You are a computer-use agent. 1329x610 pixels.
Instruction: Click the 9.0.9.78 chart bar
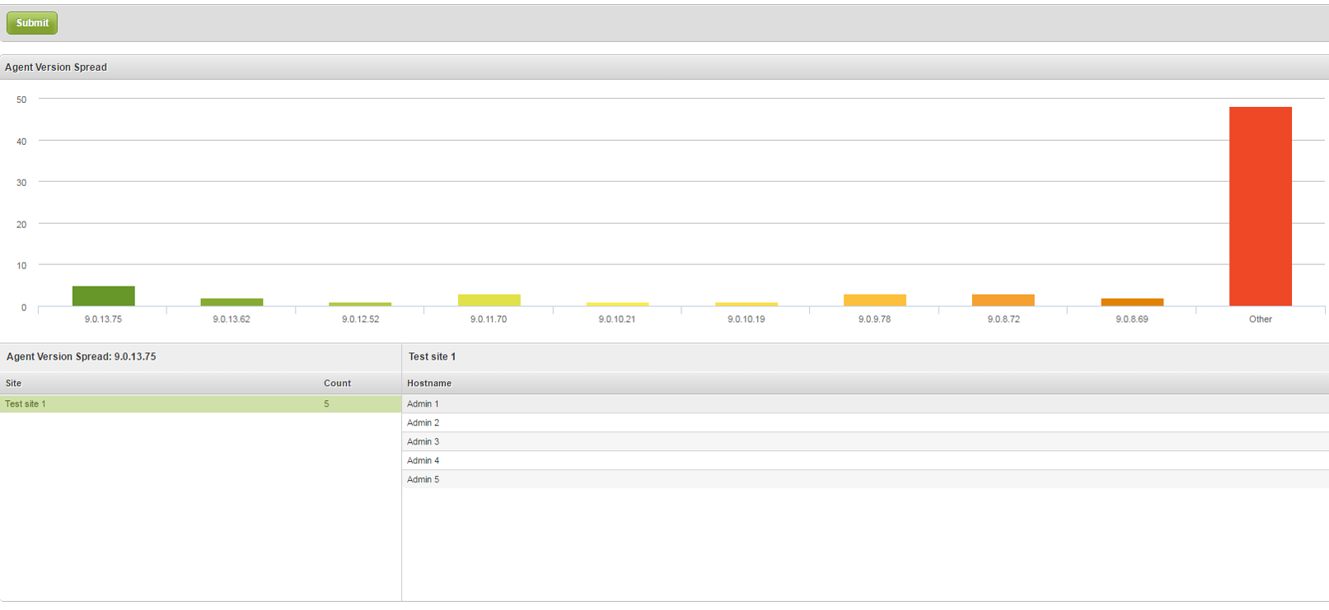click(875, 300)
